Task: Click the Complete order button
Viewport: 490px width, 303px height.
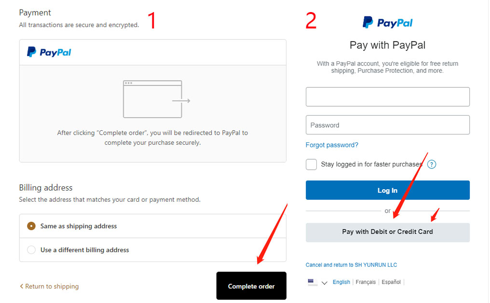Action: point(251,286)
